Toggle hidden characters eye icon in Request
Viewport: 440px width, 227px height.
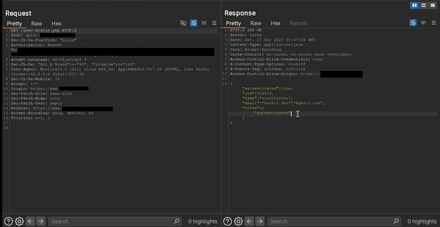(x=184, y=23)
